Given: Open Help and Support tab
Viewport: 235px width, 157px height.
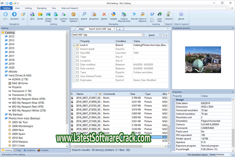Looking at the screenshot, I should click(x=70, y=8).
